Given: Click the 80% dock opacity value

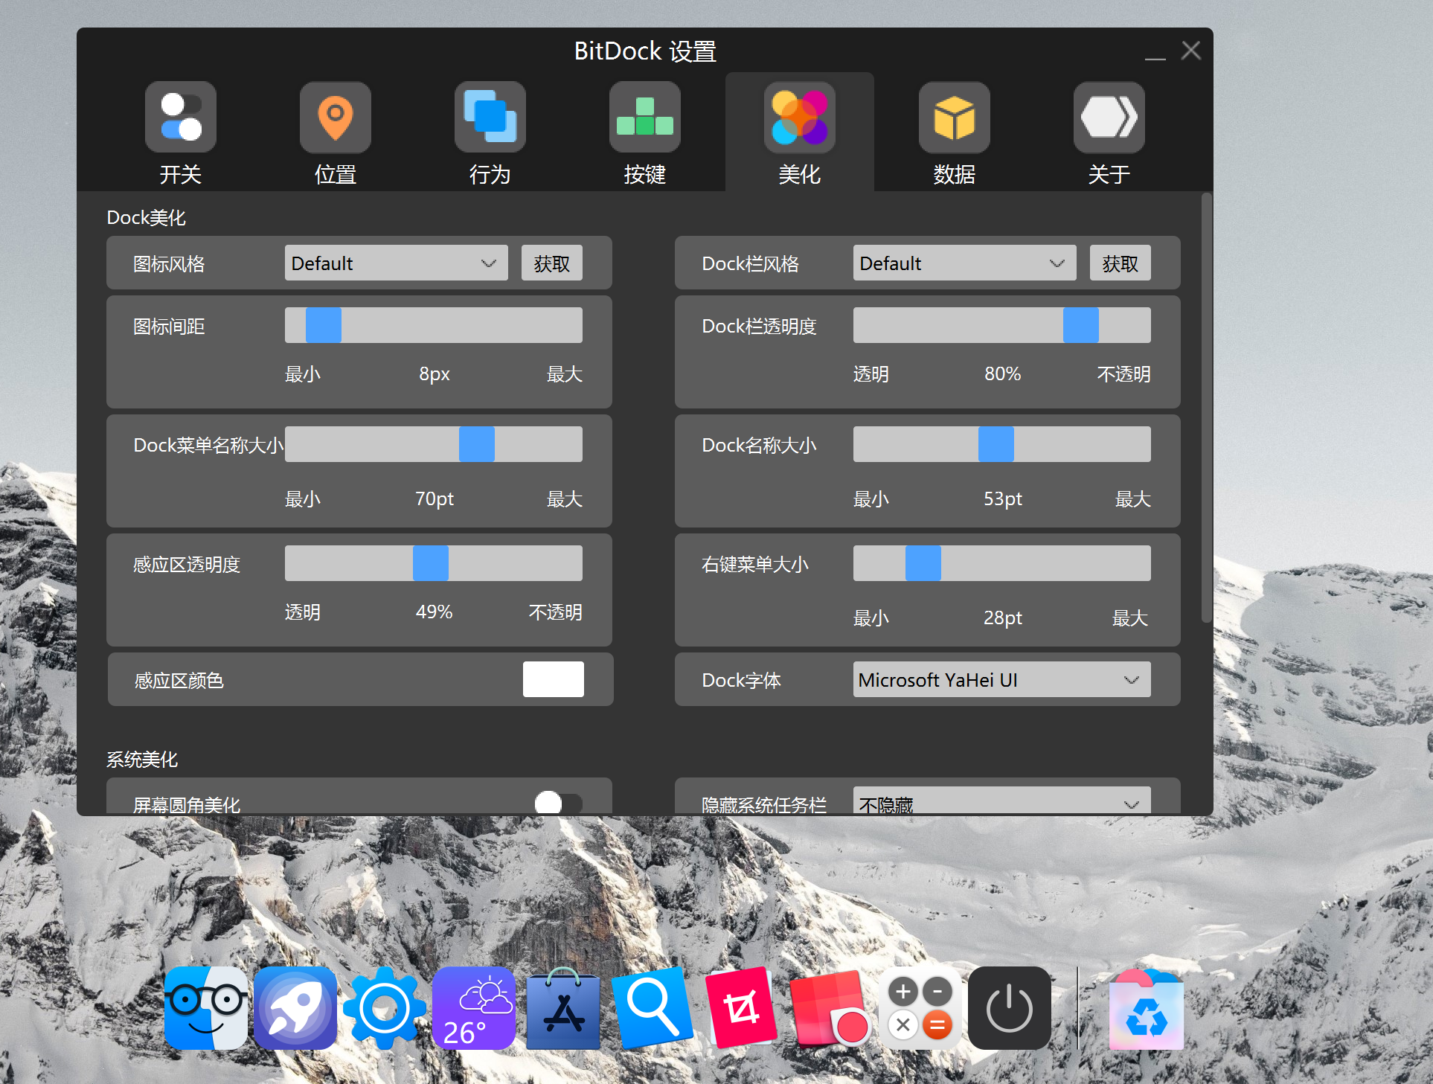Looking at the screenshot, I should click(x=1002, y=373).
